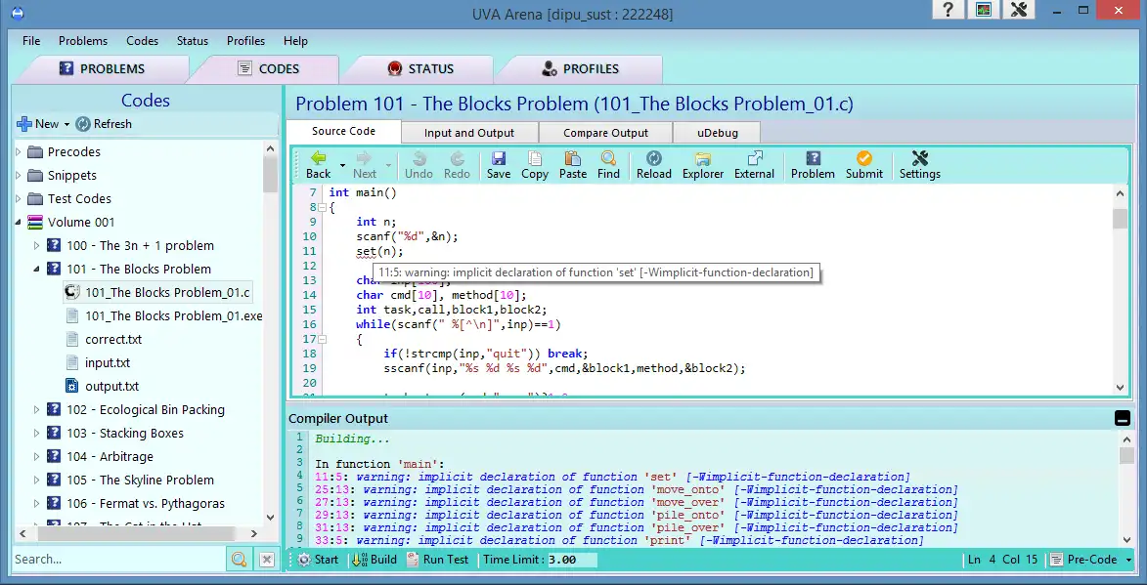Clear search with the X icon
The width and height of the screenshot is (1147, 585).
[267, 560]
